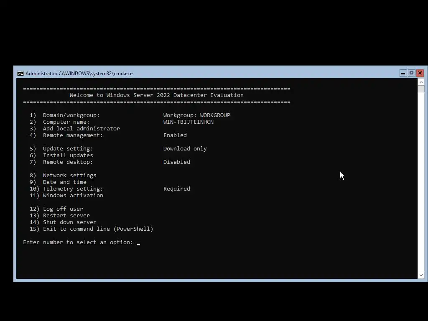Click 'Exit to command line (PowerShell)' option
428x321 pixels.
pyautogui.click(x=92, y=229)
